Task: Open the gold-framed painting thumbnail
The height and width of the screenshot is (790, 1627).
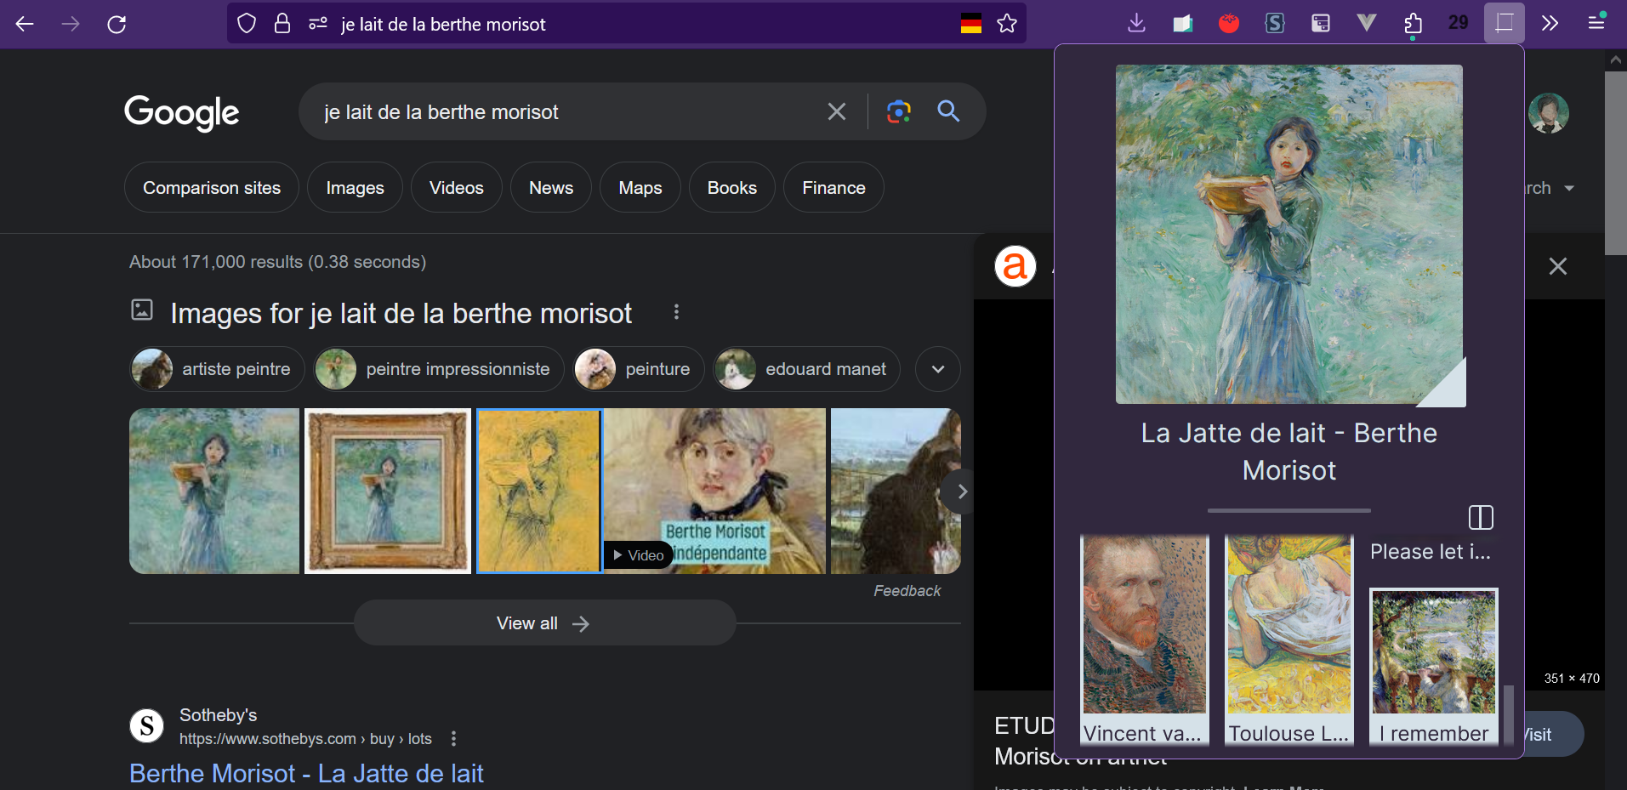Action: coord(388,491)
